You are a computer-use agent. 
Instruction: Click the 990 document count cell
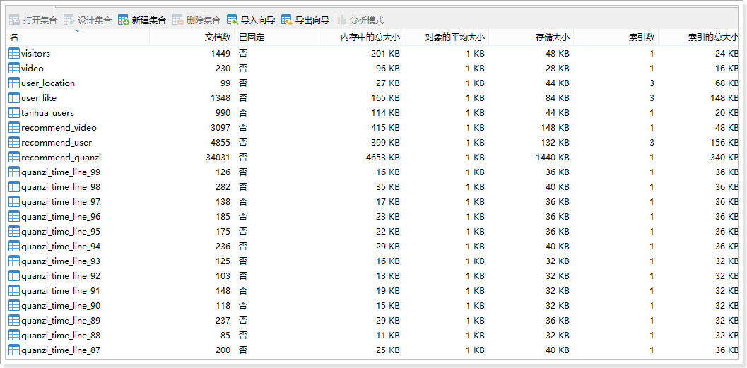point(223,113)
